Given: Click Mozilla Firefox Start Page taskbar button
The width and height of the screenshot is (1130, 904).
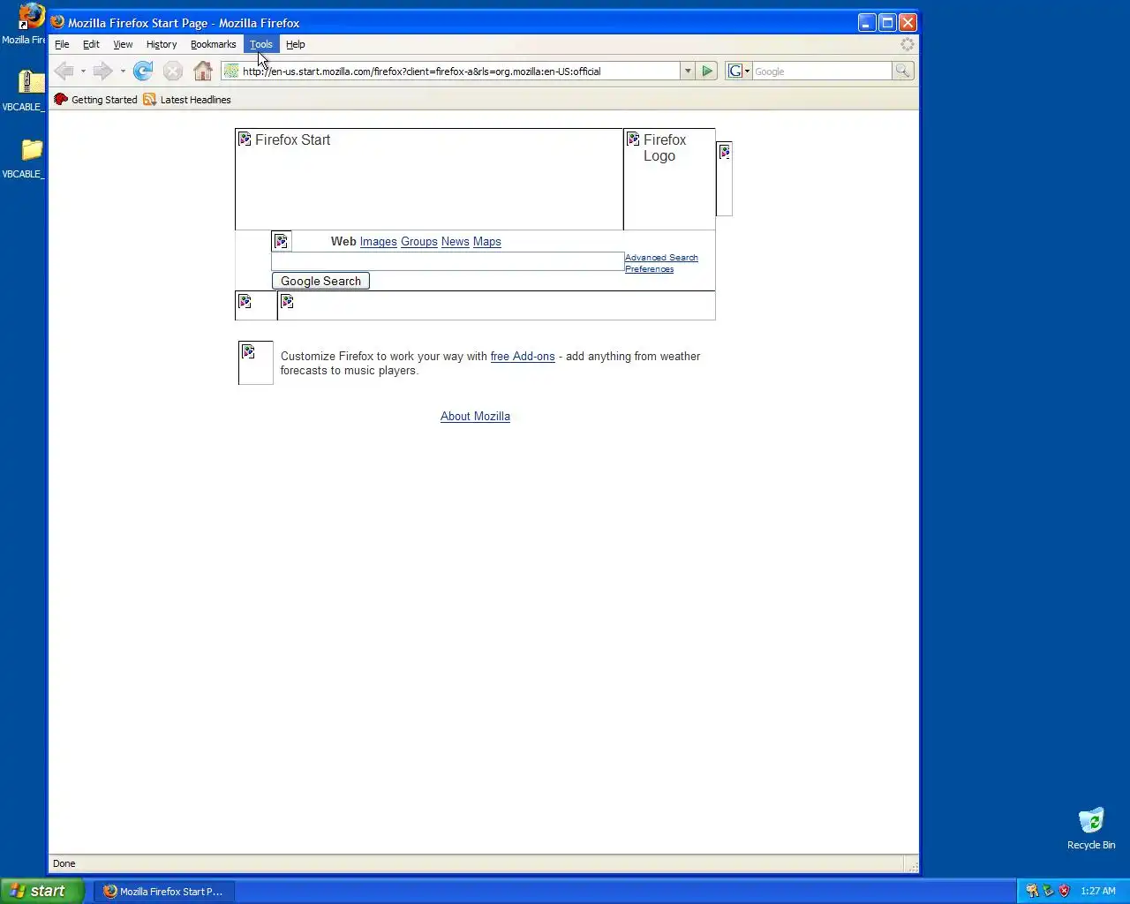Looking at the screenshot, I should [164, 892].
